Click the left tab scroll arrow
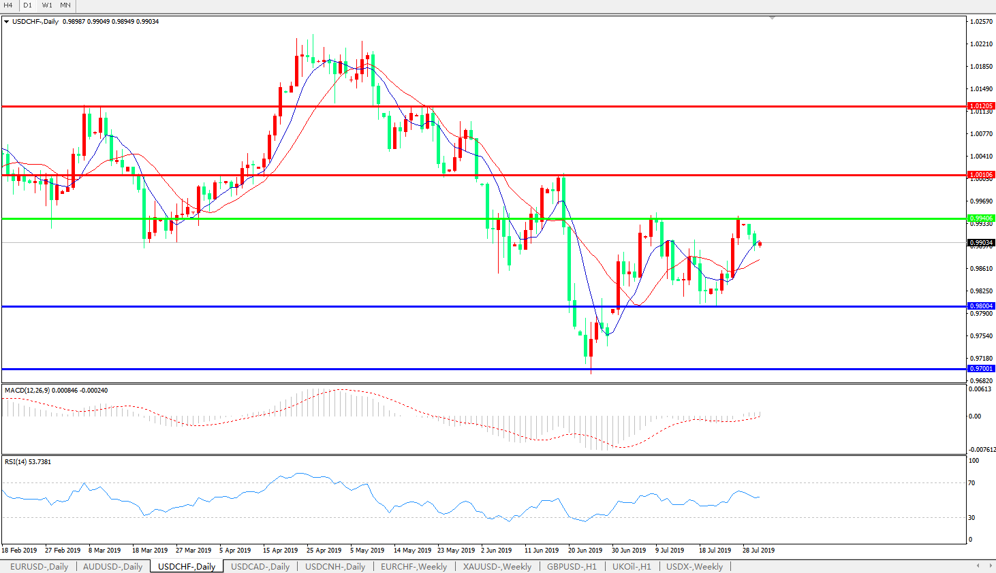996x573 pixels. point(978,566)
